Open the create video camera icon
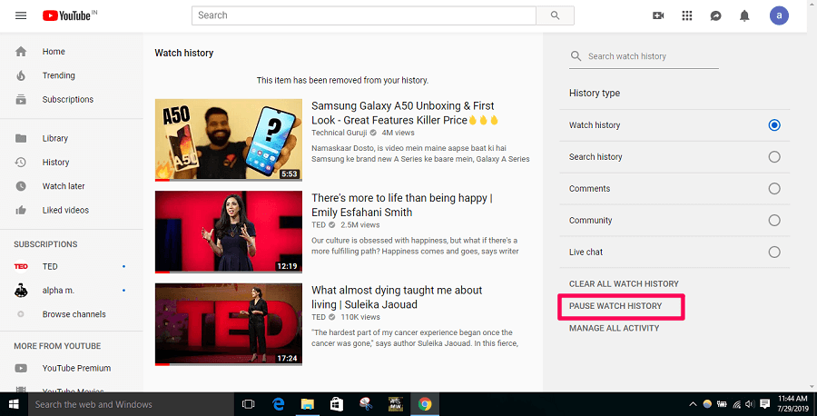This screenshot has height=416, width=817. (x=658, y=15)
